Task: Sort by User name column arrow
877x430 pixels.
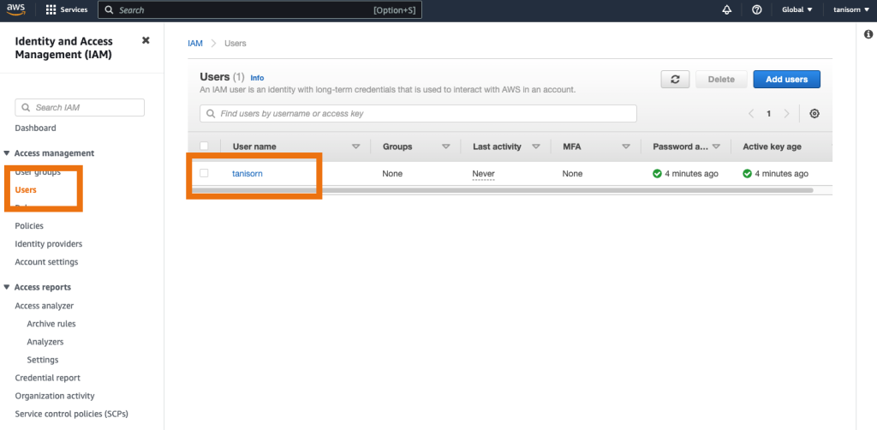Action: 355,146
